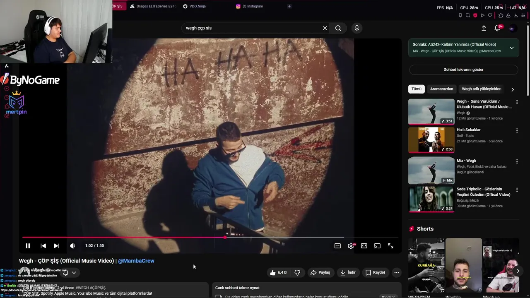Image resolution: width=530 pixels, height=298 pixels.
Task: Click #WEGH hashtag in description
Action: click(x=82, y=288)
